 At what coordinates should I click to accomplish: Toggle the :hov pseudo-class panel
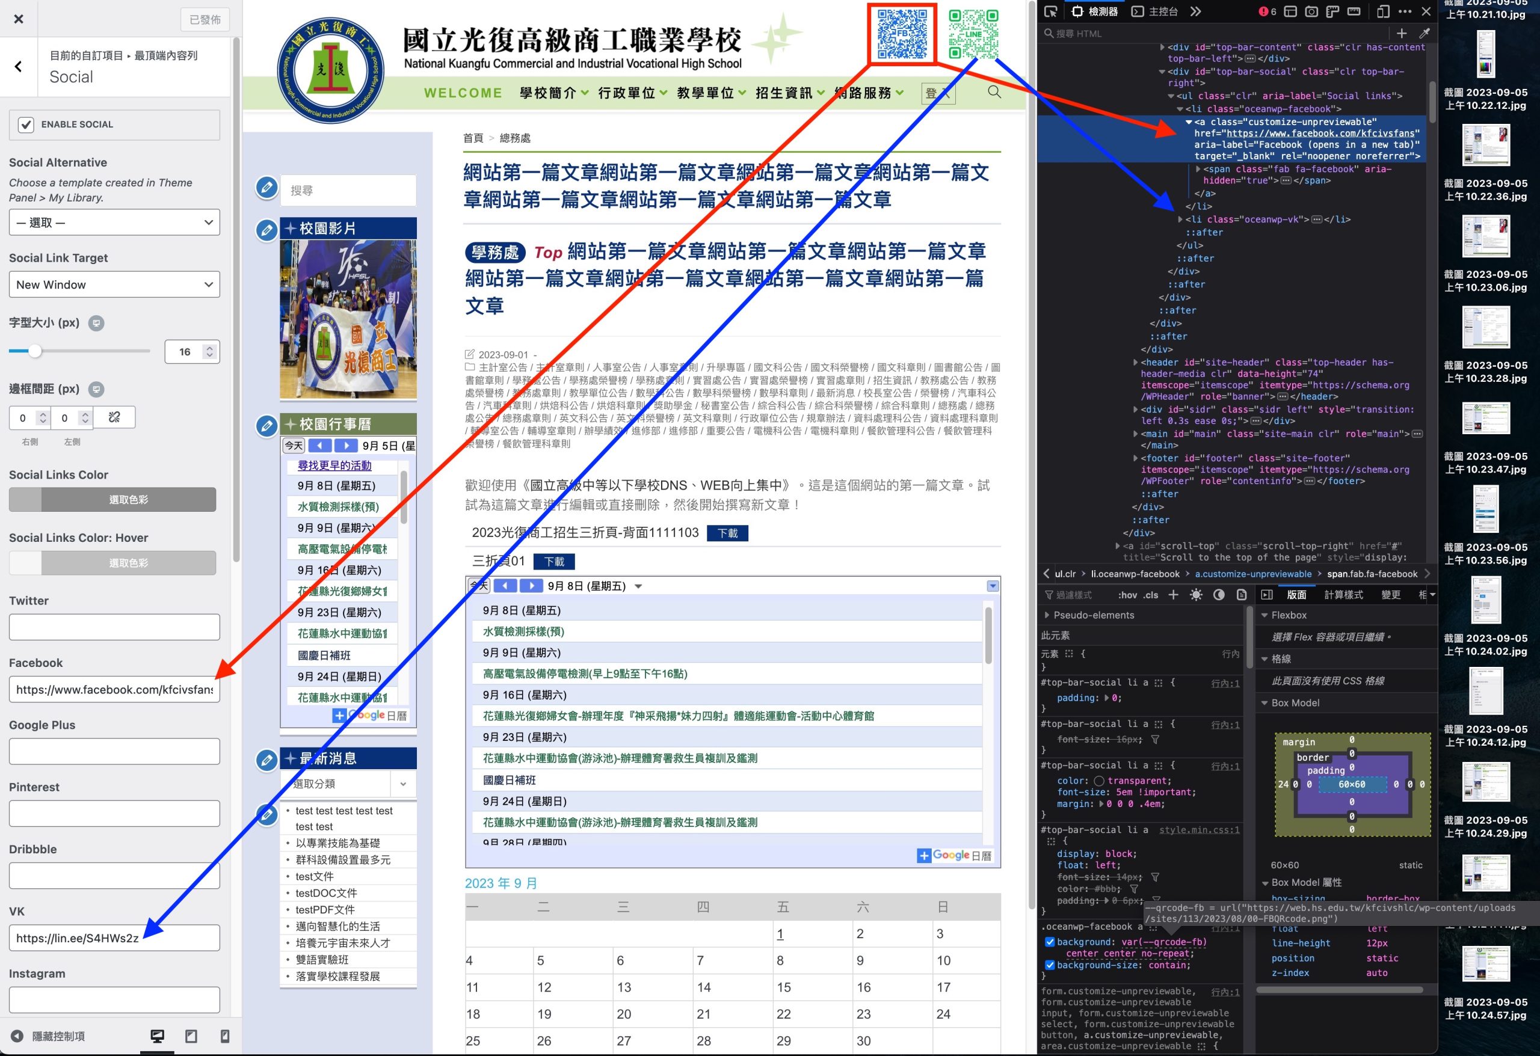point(1127,595)
